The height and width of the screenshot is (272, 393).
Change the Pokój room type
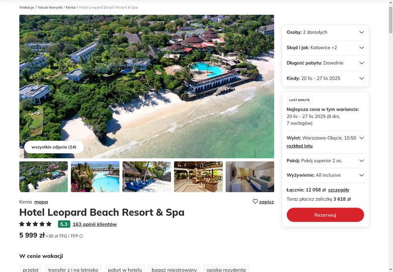tap(325, 160)
